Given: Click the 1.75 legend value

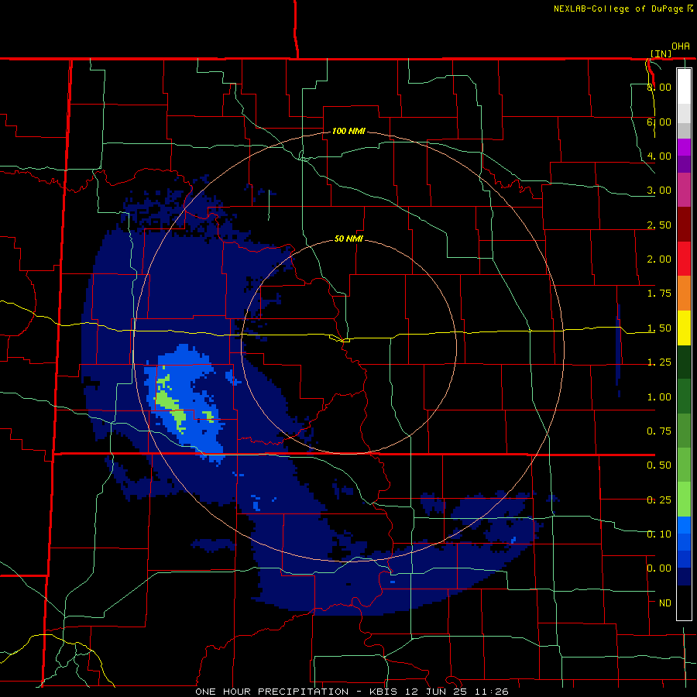Looking at the screenshot, I should coord(659,294).
